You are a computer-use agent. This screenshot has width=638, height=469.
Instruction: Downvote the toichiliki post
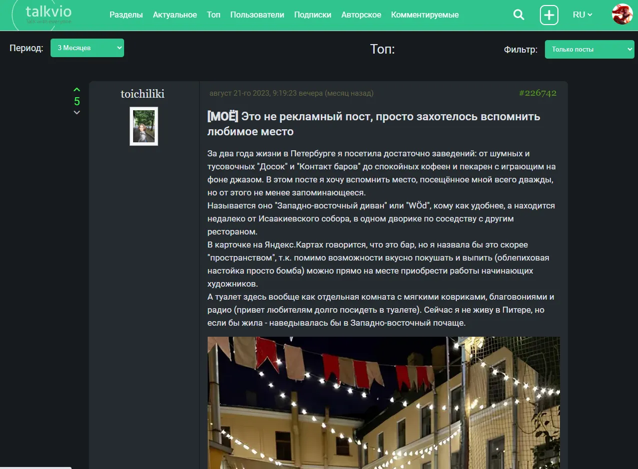tap(77, 113)
